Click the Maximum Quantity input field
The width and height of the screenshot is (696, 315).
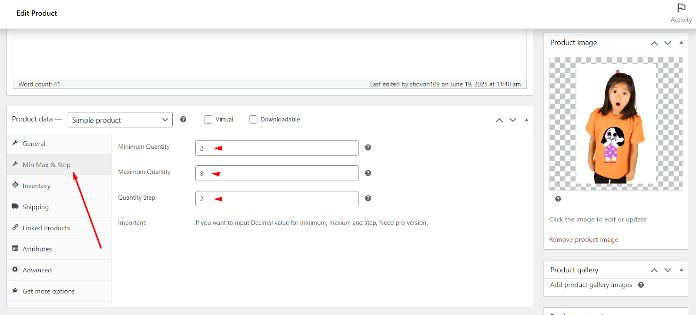pyautogui.click(x=277, y=173)
